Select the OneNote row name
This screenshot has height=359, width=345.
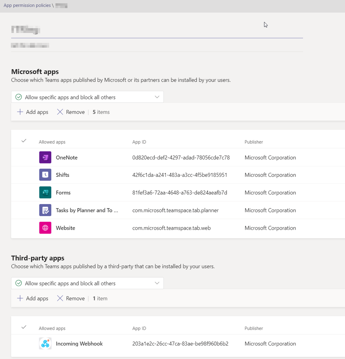pyautogui.click(x=66, y=157)
